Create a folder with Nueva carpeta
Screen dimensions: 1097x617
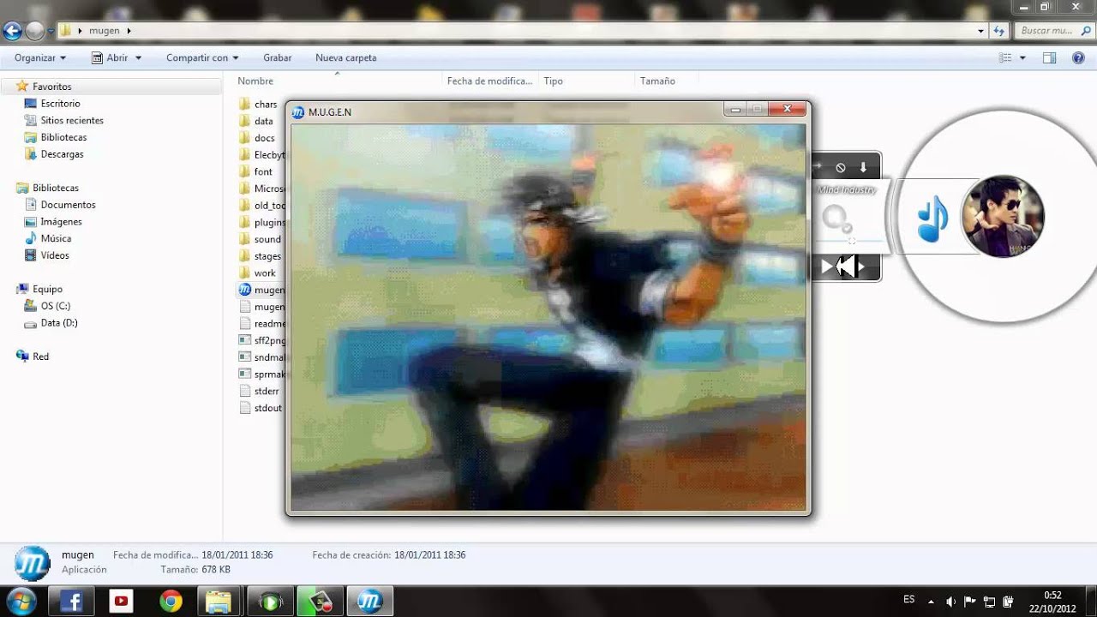click(346, 57)
